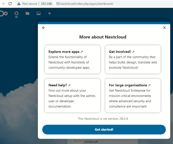Click the More about Nextcloud heading
The height and width of the screenshot is (144, 173).
pyautogui.click(x=103, y=37)
